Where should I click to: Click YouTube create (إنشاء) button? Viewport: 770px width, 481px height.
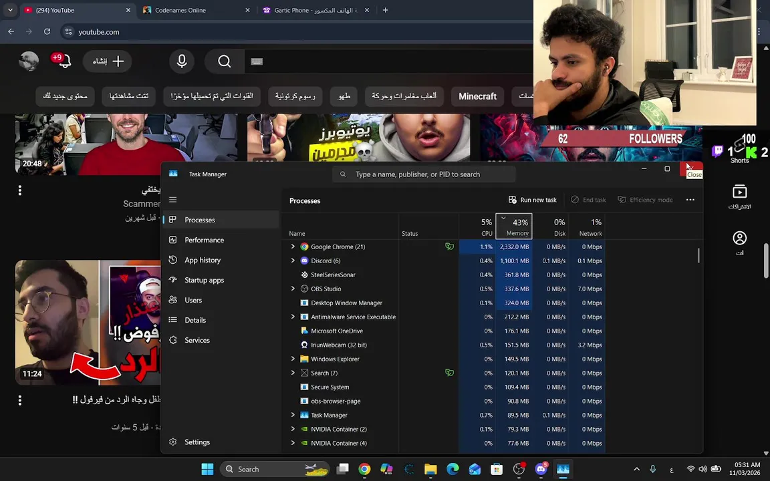pyautogui.click(x=107, y=61)
